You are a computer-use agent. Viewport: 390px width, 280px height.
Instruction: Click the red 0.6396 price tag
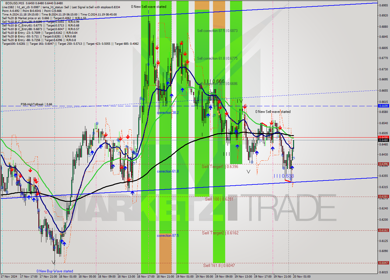pos(383,164)
